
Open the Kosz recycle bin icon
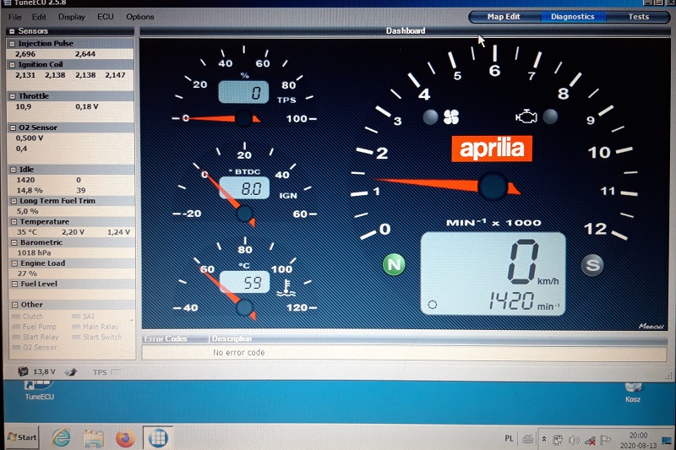(633, 393)
